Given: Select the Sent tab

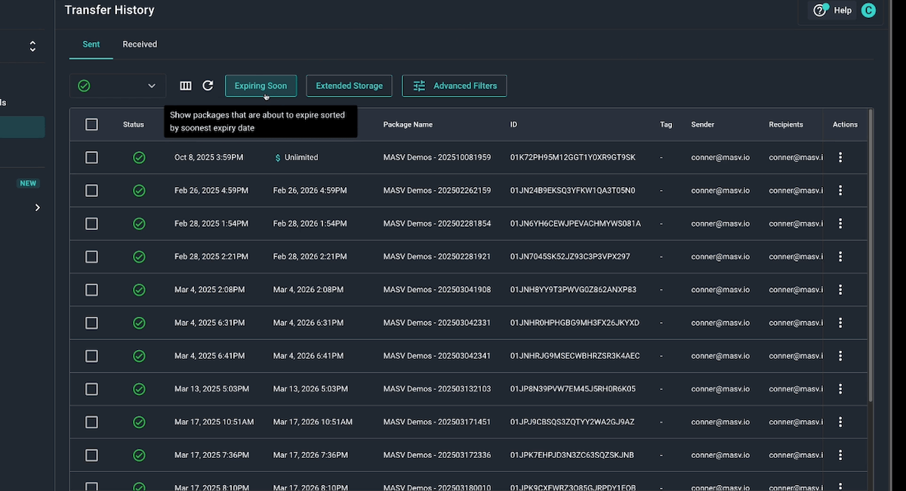Looking at the screenshot, I should click(x=91, y=44).
